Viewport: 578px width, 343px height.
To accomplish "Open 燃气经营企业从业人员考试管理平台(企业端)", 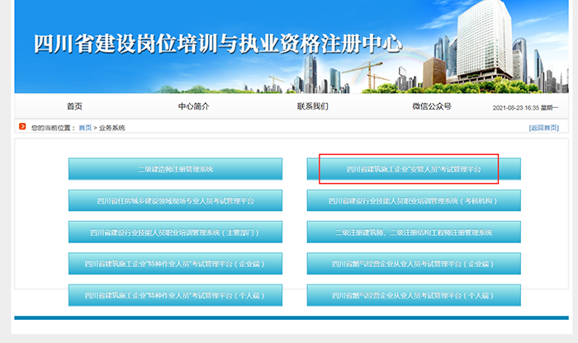I will pyautogui.click(x=413, y=264).
